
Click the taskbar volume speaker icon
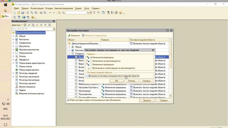[8, 104]
